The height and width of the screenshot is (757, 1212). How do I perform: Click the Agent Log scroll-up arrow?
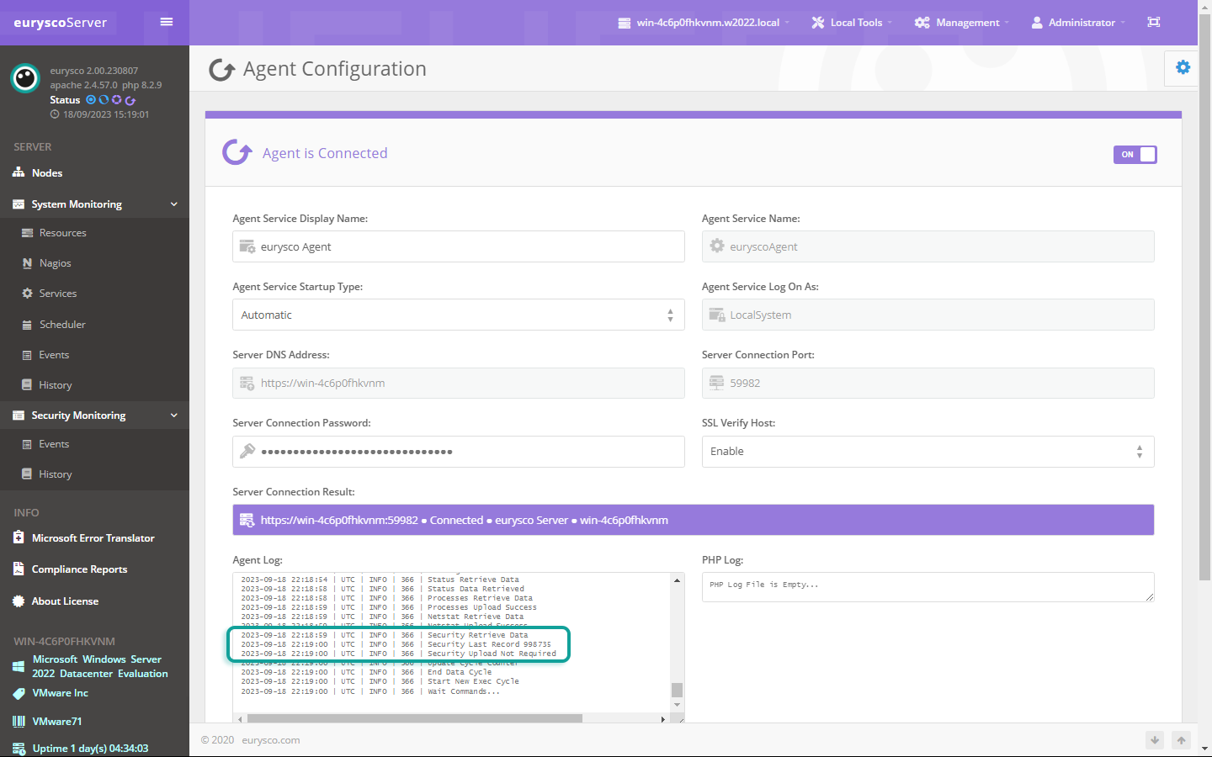pos(677,580)
